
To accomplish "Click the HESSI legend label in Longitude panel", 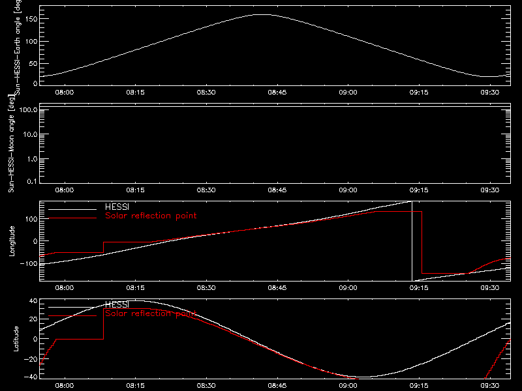I will pyautogui.click(x=117, y=207).
